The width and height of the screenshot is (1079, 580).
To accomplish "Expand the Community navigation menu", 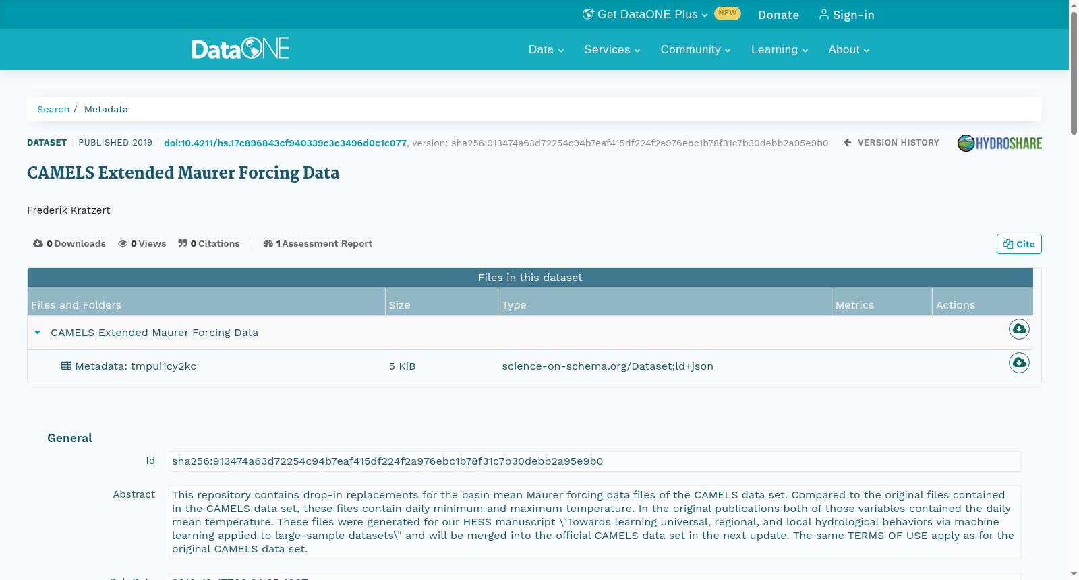I will click(x=695, y=49).
